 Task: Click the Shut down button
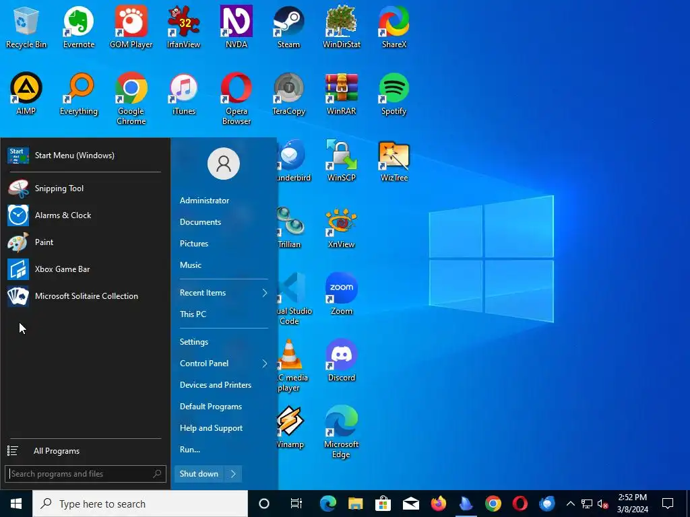coord(199,473)
